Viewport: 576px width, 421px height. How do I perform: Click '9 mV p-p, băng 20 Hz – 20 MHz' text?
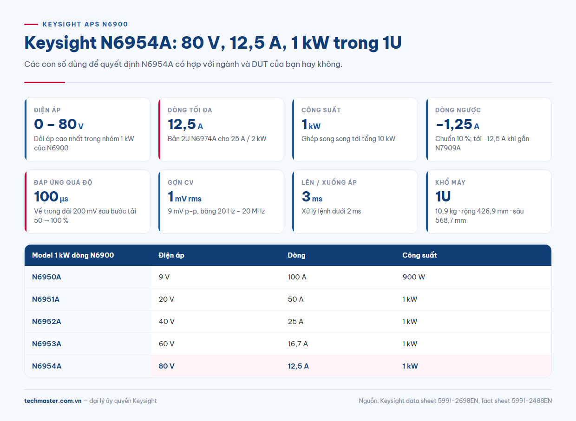[216, 211]
